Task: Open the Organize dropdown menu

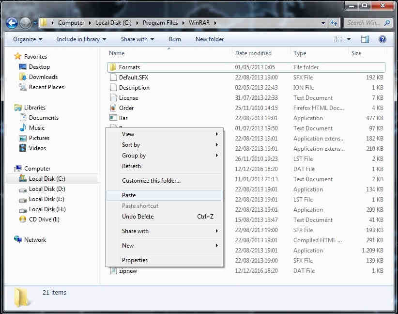Action: pos(27,39)
